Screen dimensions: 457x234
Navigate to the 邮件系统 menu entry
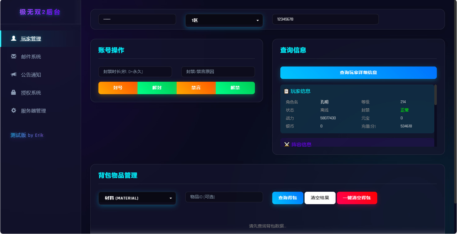31,56
